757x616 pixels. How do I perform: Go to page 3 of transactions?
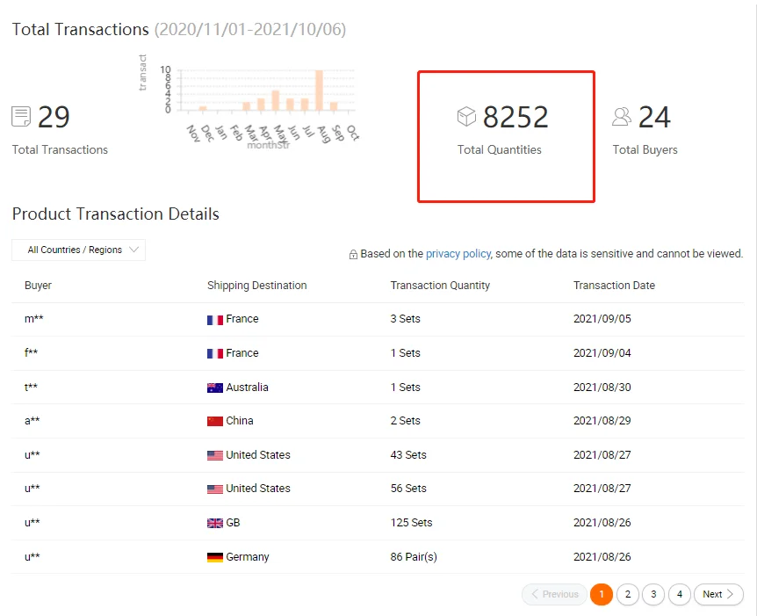[653, 594]
